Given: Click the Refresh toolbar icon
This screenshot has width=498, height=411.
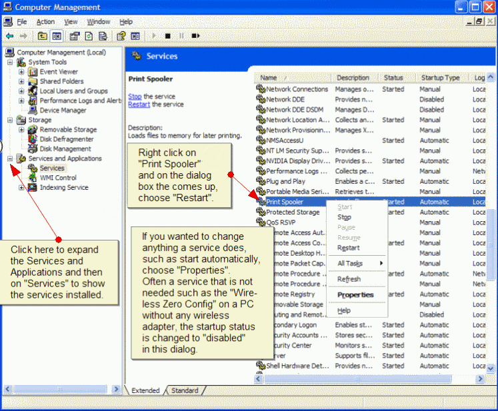Looking at the screenshot, I should pos(89,36).
